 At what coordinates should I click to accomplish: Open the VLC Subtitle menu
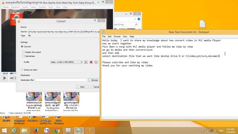(42, 7)
